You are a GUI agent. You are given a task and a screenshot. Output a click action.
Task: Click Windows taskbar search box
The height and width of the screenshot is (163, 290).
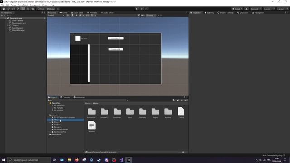pos(29,160)
